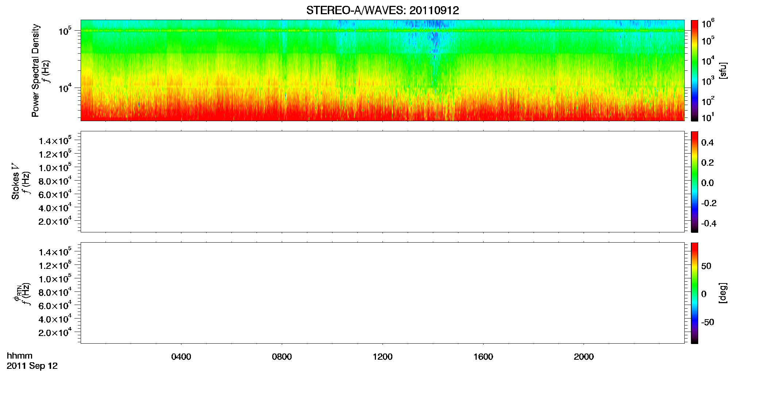Click the empty phi RTN plot panel
The width and height of the screenshot is (765, 394).
382,293
